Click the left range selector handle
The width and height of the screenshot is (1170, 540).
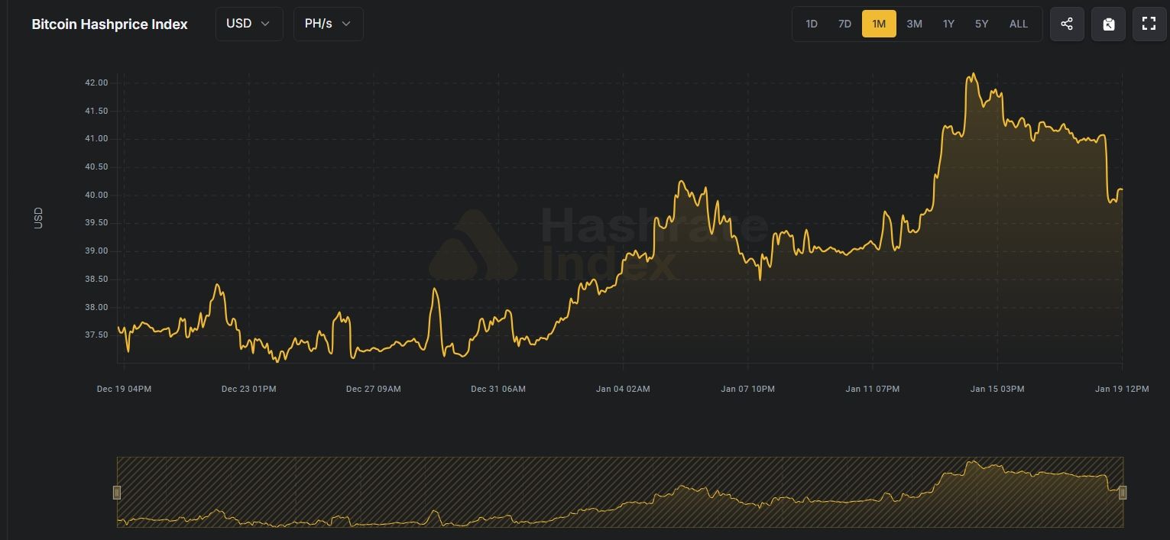point(117,493)
